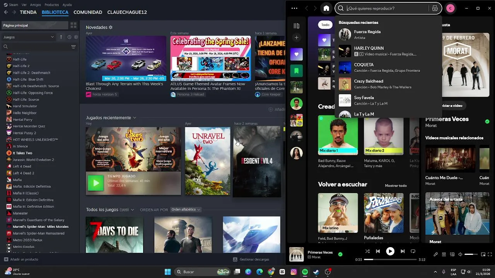495x278 pixels.
Task: Toggle sort-by-recent clock icon in Steam library
Action: 69,37
